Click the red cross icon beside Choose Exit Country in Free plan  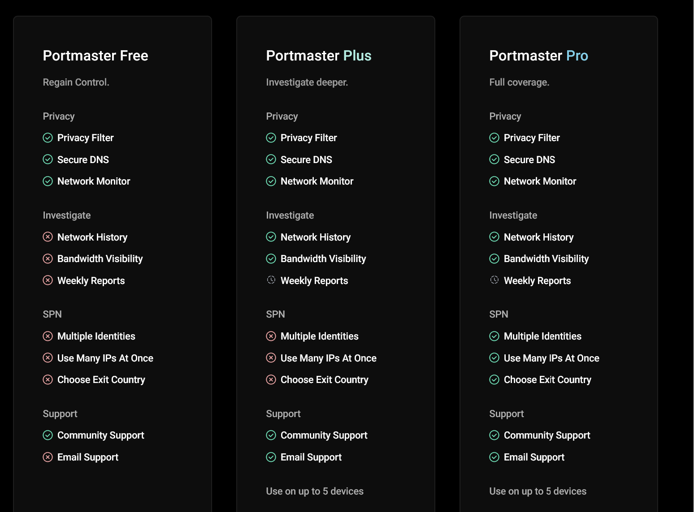[48, 380]
